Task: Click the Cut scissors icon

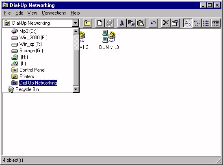Action: (122, 23)
